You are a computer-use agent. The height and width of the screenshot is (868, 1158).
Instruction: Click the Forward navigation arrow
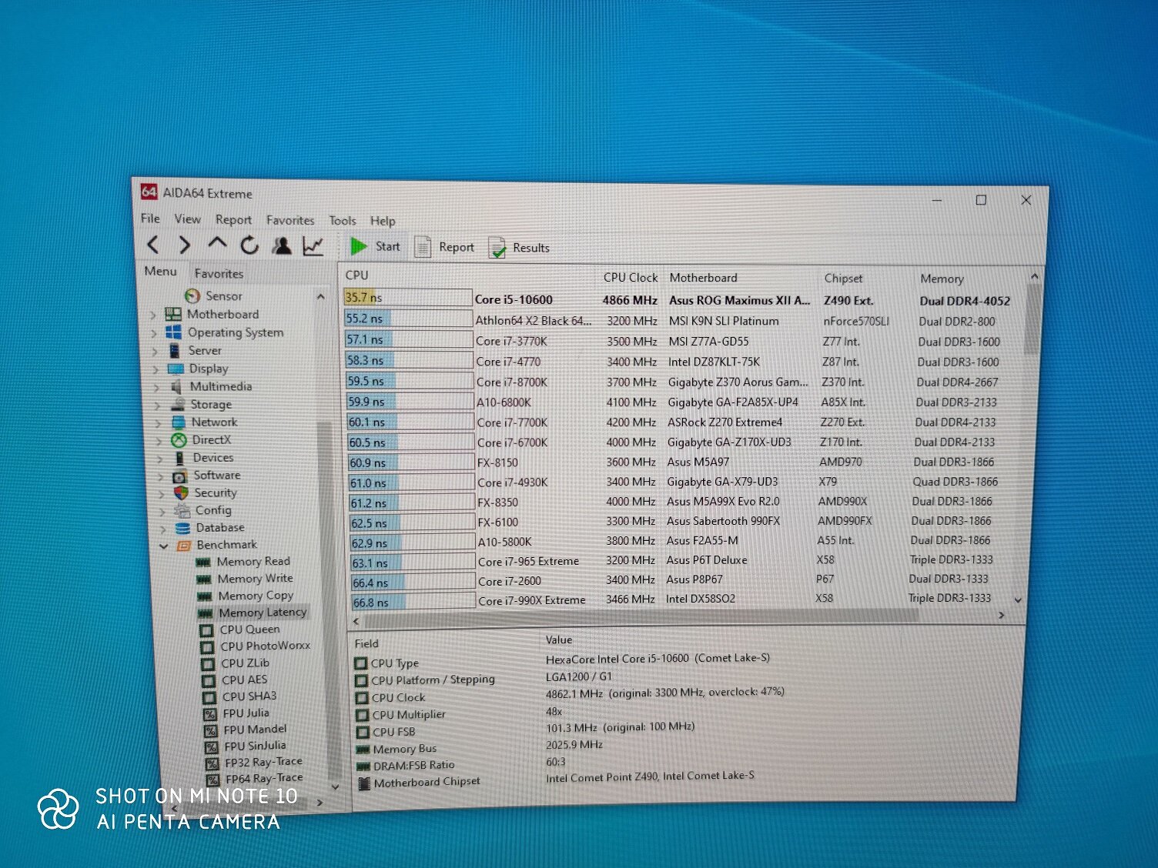tap(184, 245)
